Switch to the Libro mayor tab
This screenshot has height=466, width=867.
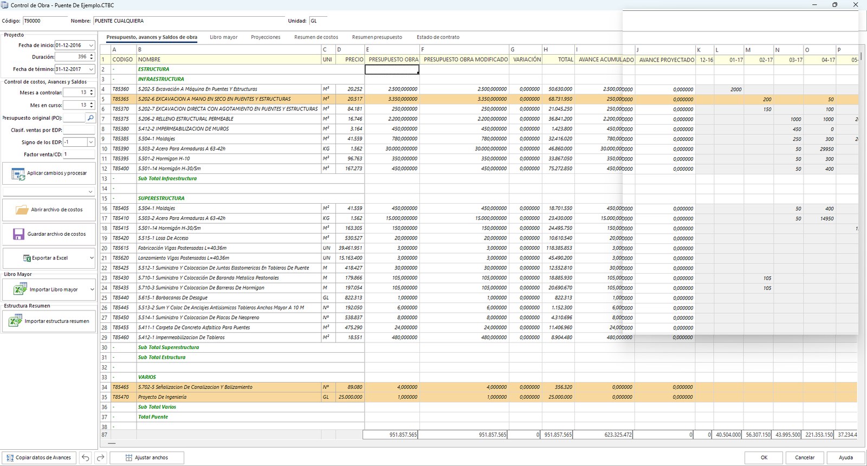tap(224, 37)
